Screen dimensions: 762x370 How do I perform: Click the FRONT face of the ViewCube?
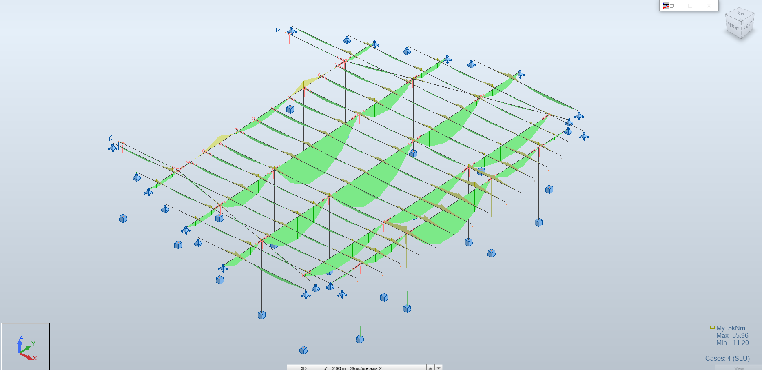(733, 27)
